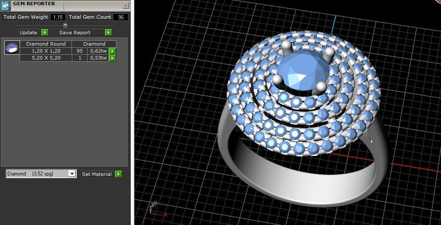The image size is (441, 225).
Task: Click the 0,53tw weight cell
Action: pos(98,58)
